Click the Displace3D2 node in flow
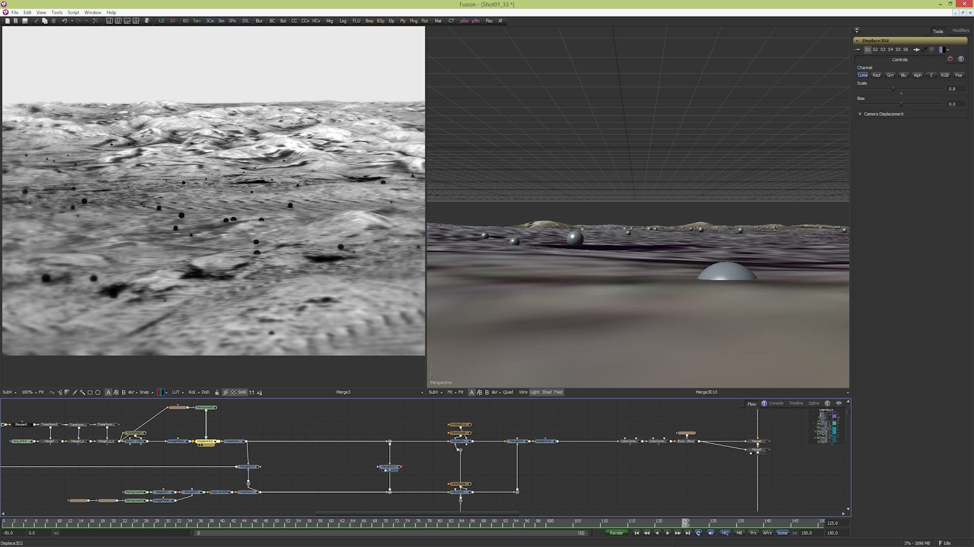The image size is (974, 547). pos(206,441)
